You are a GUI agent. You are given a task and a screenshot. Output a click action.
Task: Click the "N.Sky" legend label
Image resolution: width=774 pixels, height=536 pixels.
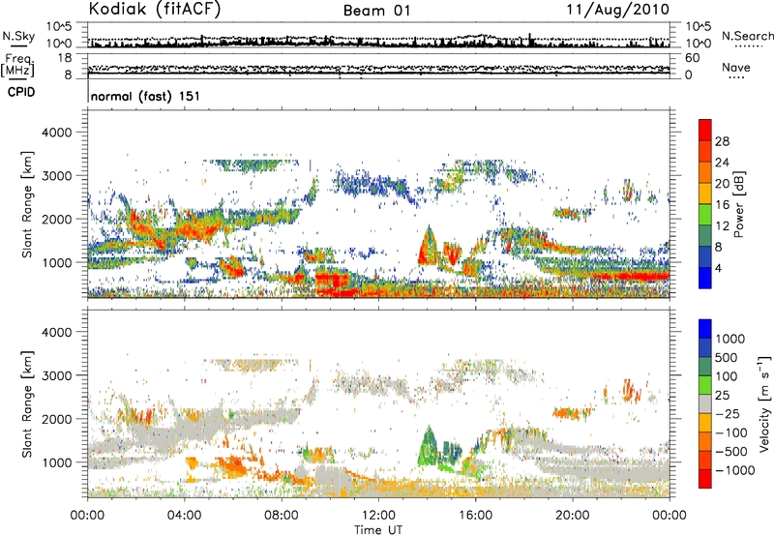point(18,36)
